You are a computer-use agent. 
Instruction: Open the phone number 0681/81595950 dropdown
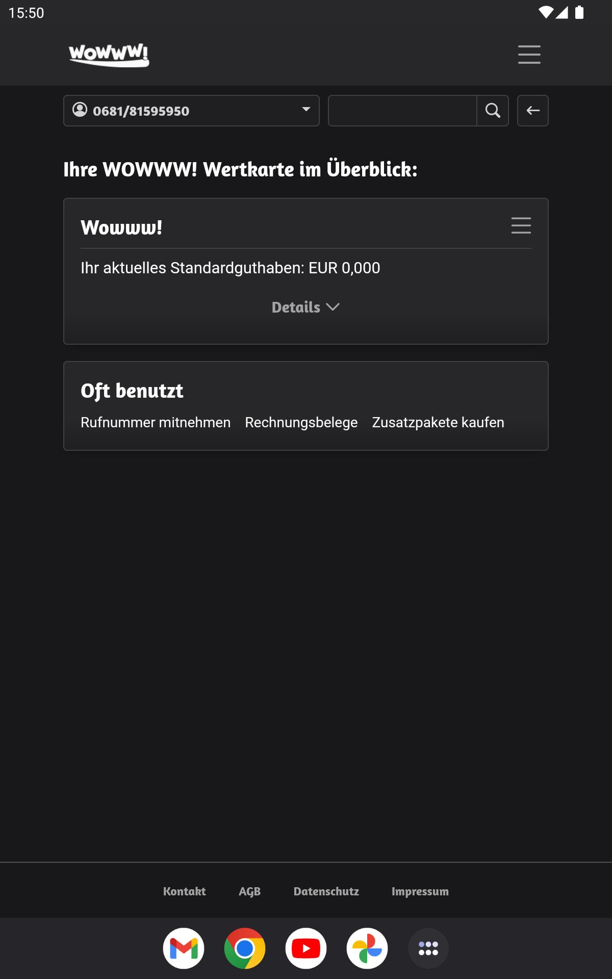coord(191,111)
